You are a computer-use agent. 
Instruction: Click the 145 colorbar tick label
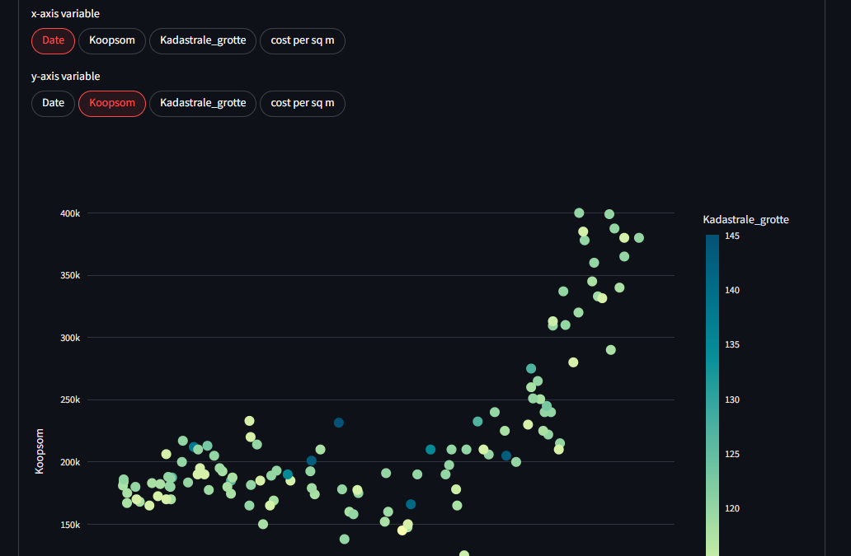(731, 236)
